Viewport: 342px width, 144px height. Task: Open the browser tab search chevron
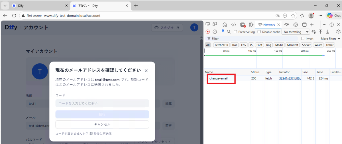[x=5, y=5]
